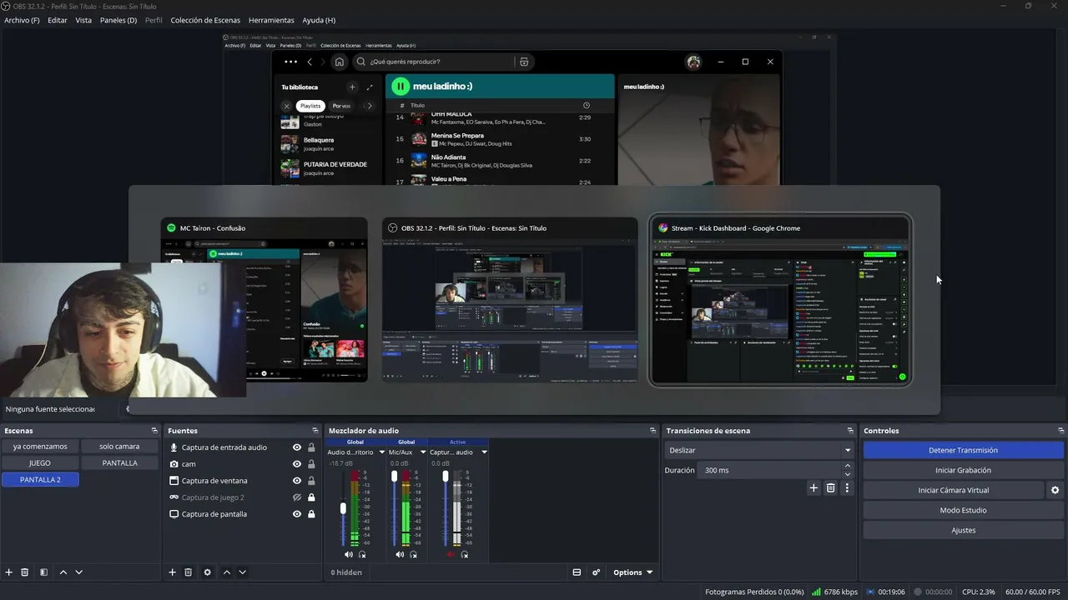Adjust the desktop audio volume fader
Image resolution: width=1068 pixels, height=600 pixels.
(343, 508)
